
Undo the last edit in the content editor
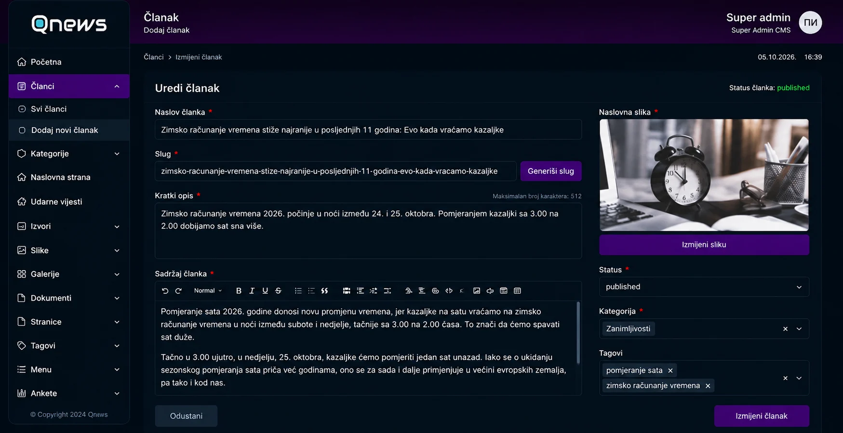point(165,291)
